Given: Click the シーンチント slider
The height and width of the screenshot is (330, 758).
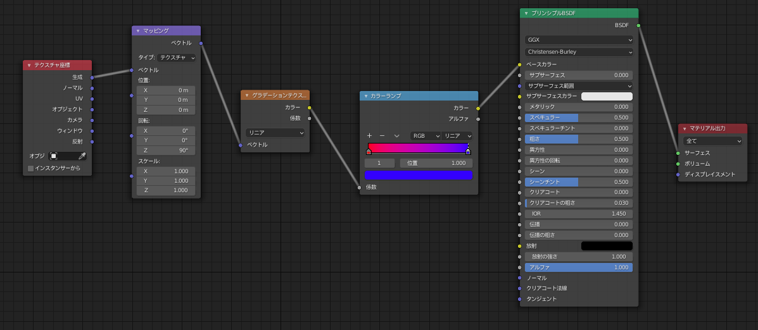Looking at the screenshot, I should click(579, 182).
